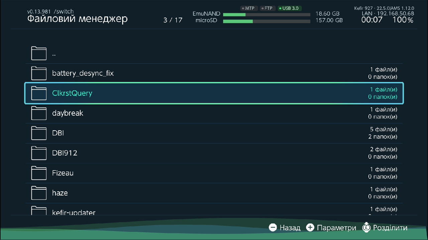Open the ClkrstQuery folder name
The width and height of the screenshot is (428, 240).
(x=72, y=93)
